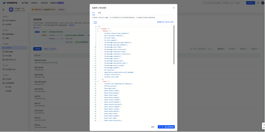Click the 日志检索 icon in the sidebar

tap(4, 79)
